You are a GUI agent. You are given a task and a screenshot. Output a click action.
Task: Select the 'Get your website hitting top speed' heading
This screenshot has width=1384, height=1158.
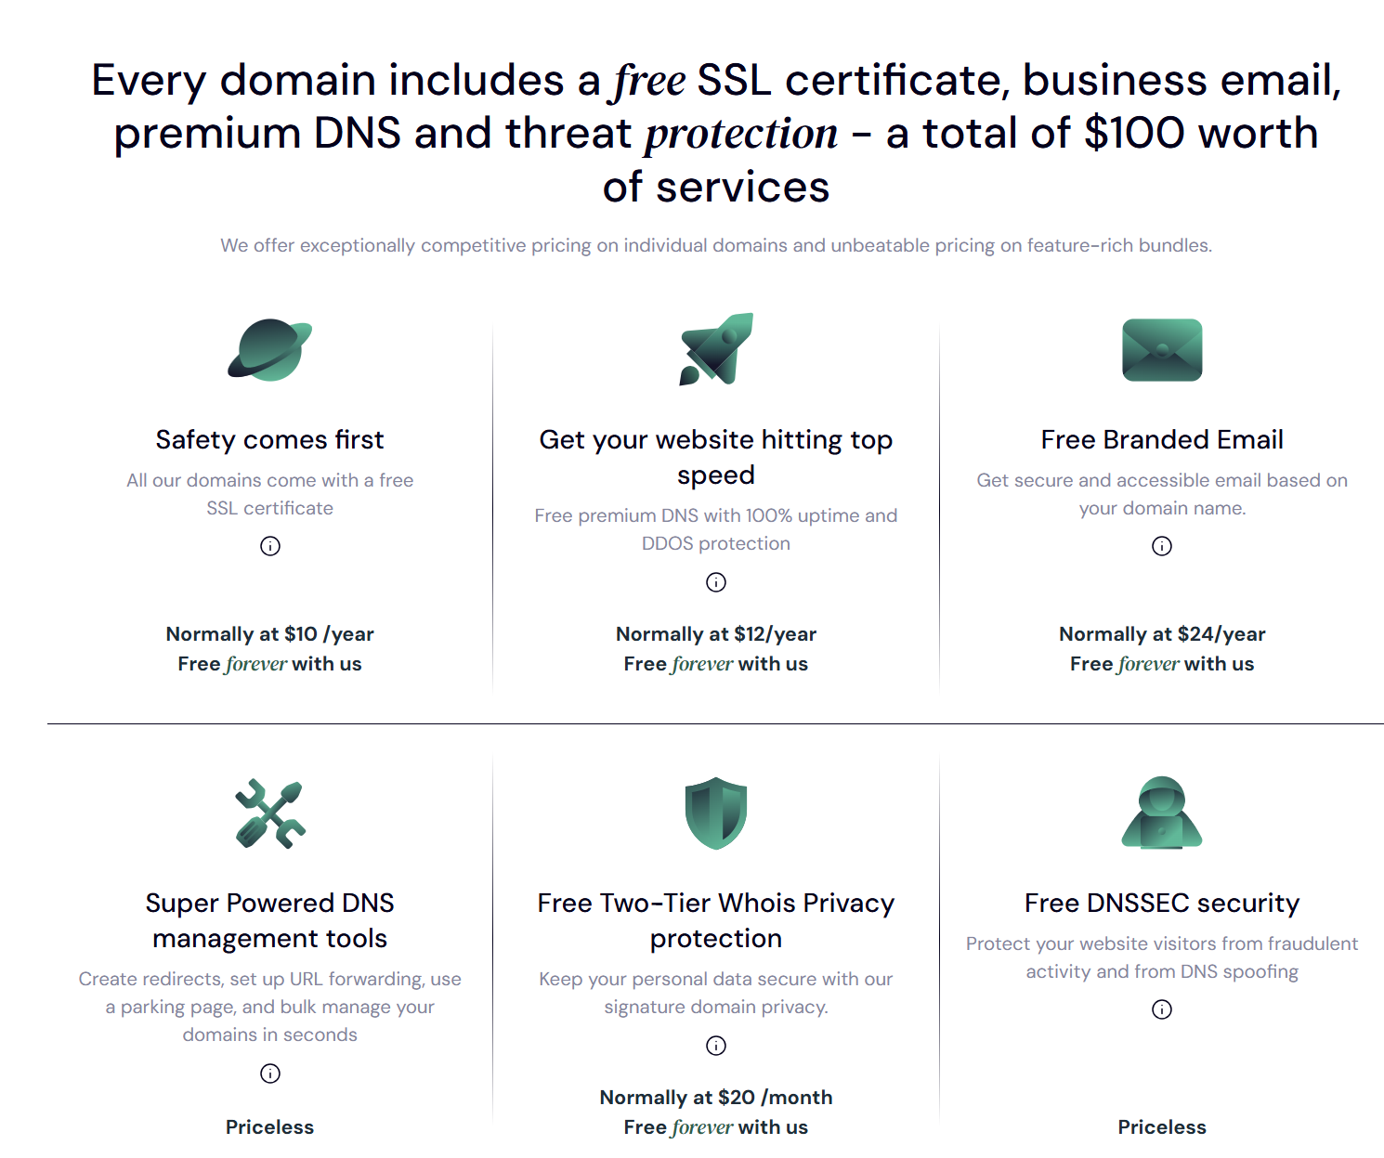(x=716, y=457)
